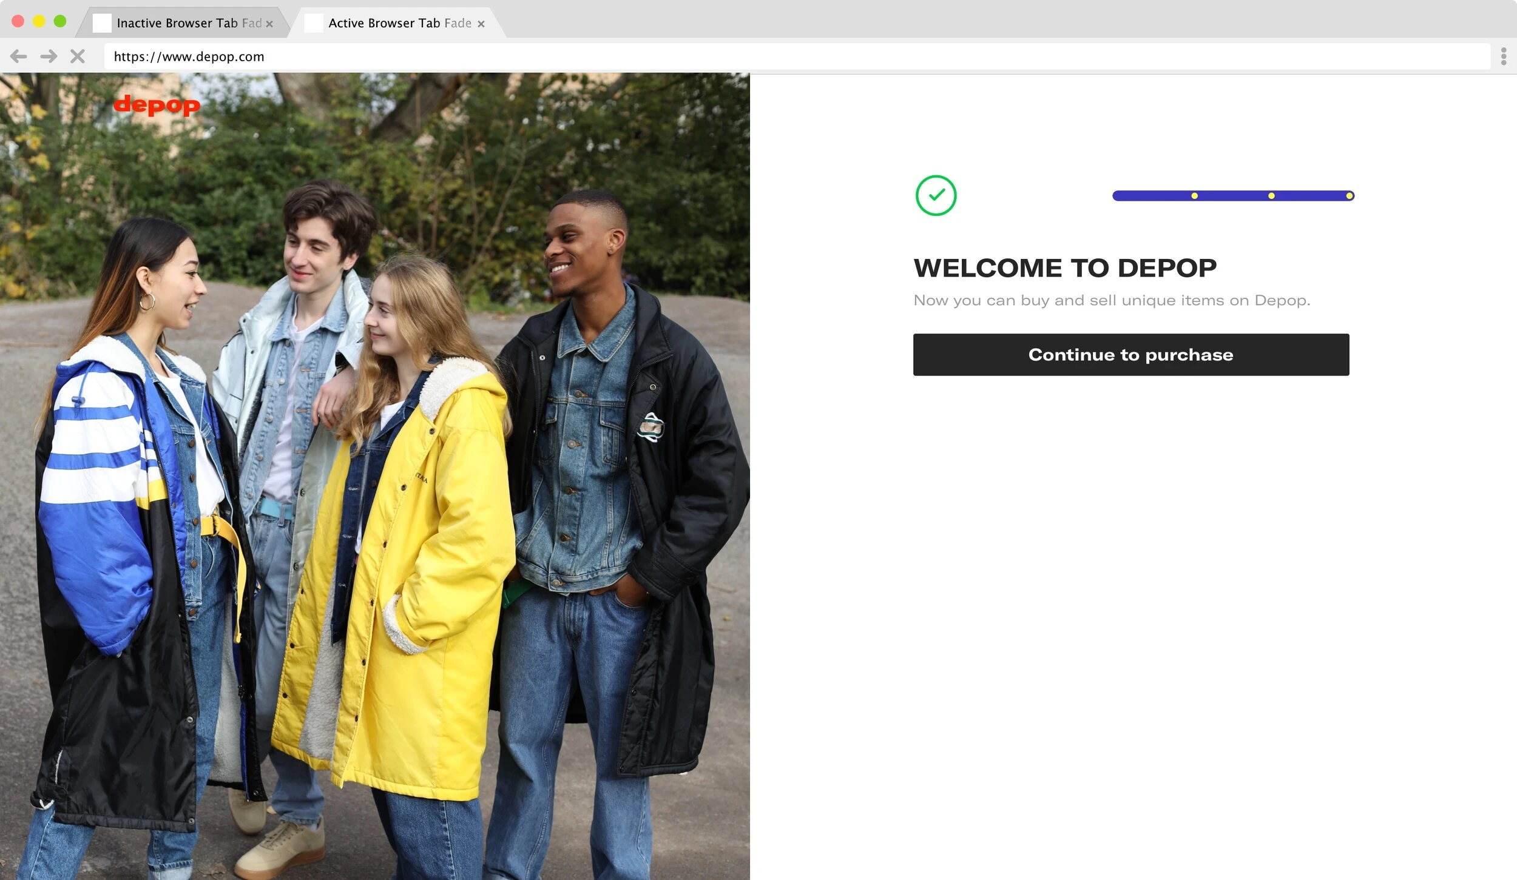Click the green window maximize button
Viewport: 1517px width, 880px height.
coord(60,21)
